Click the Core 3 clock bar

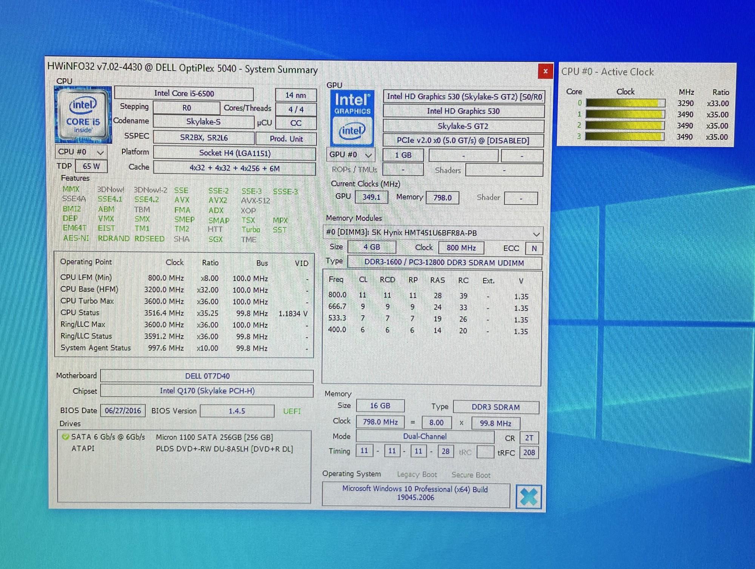pyautogui.click(x=625, y=136)
